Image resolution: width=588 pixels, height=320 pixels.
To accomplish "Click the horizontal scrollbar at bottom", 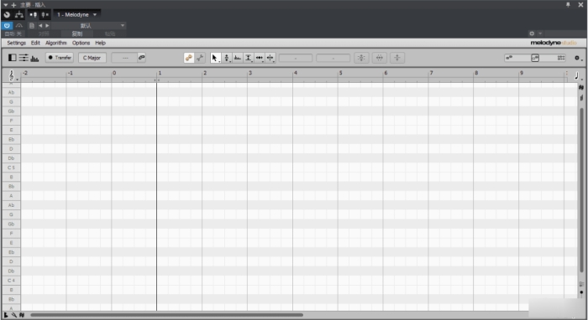I will [166, 315].
